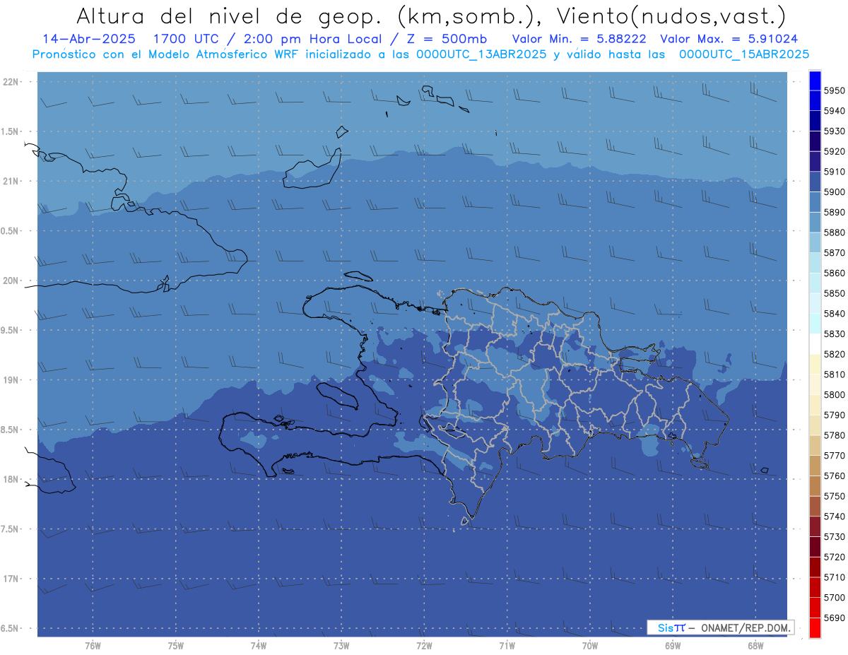The width and height of the screenshot is (848, 655).
Task: Click the 75W longitude axis label
Action: [176, 646]
